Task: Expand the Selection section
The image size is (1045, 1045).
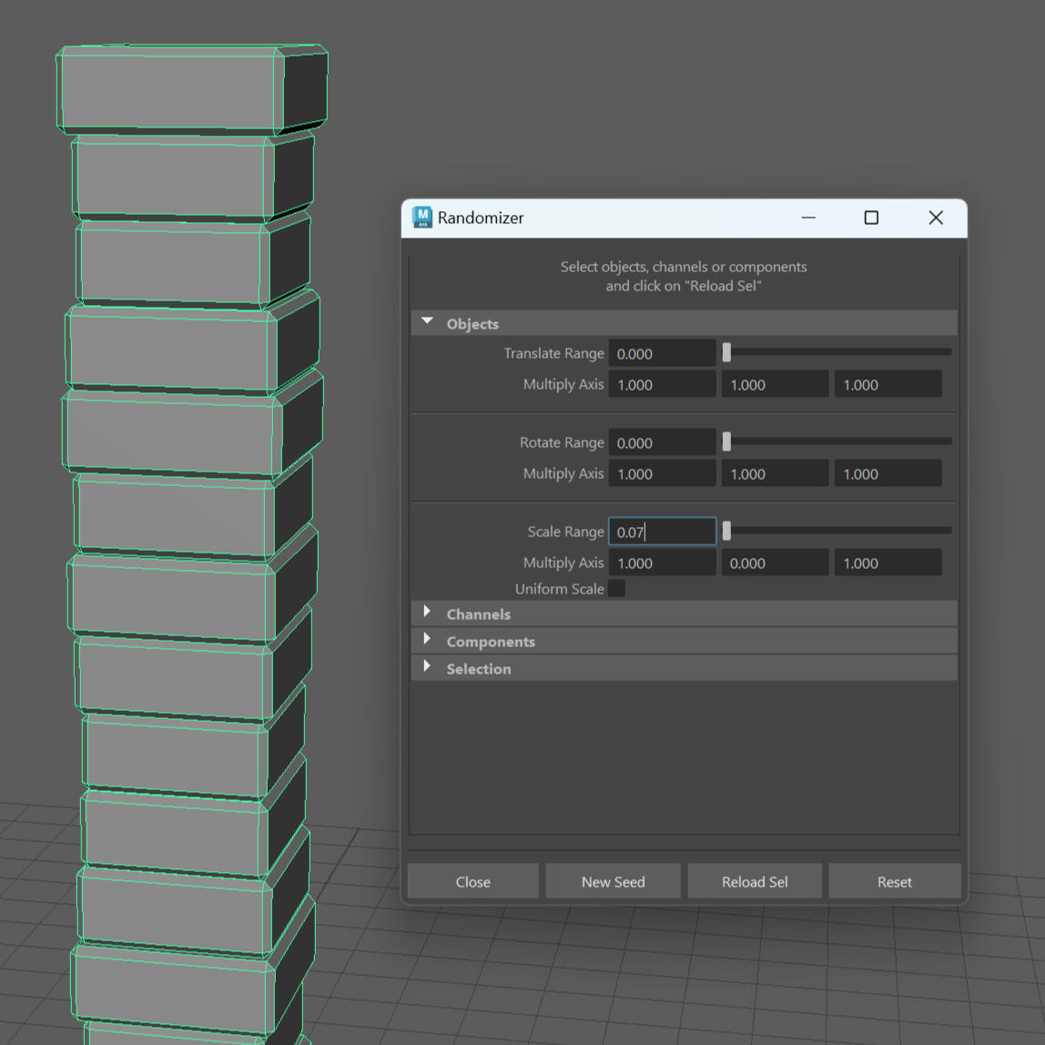Action: click(428, 668)
